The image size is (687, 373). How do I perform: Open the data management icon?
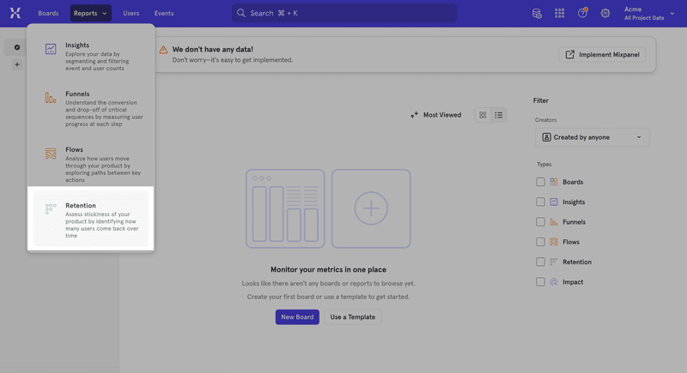click(537, 14)
